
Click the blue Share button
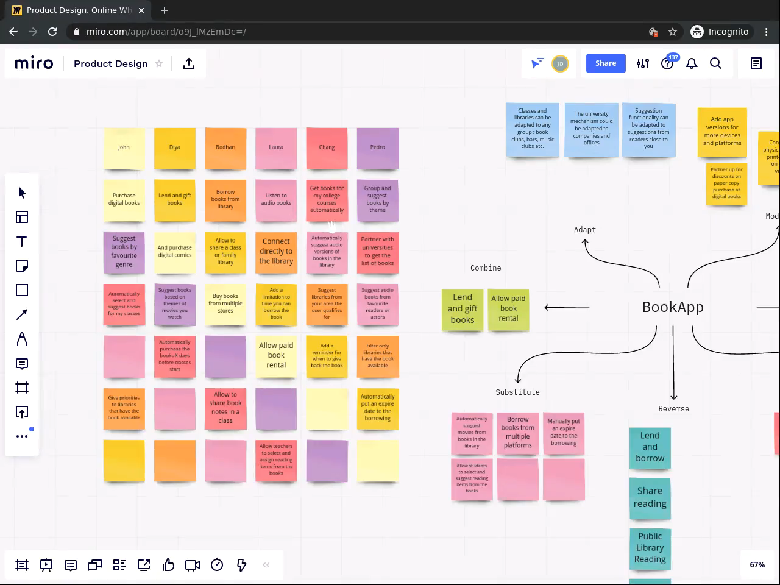pyautogui.click(x=606, y=63)
